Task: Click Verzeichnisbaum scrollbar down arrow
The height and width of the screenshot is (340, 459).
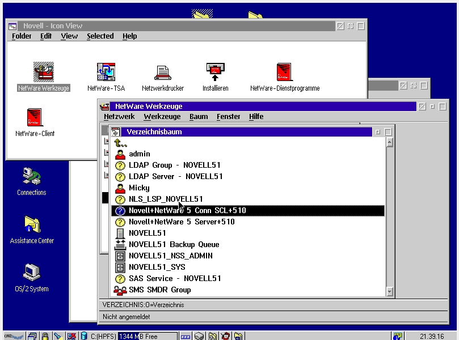Action: [389, 291]
